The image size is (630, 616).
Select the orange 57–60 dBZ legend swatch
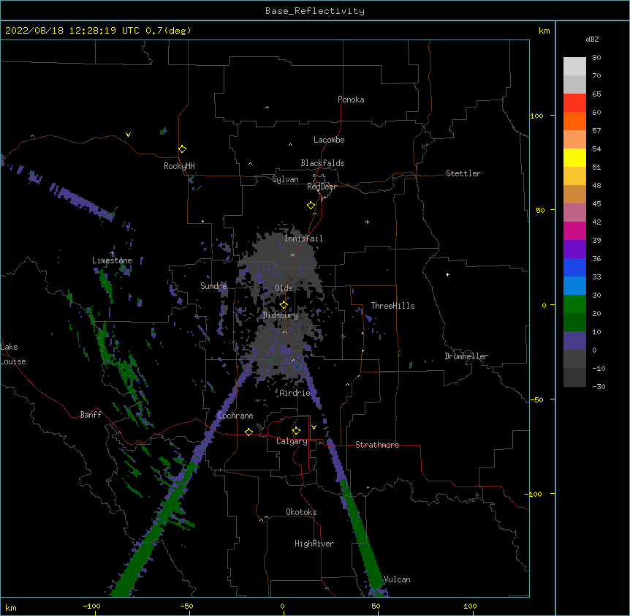click(574, 121)
